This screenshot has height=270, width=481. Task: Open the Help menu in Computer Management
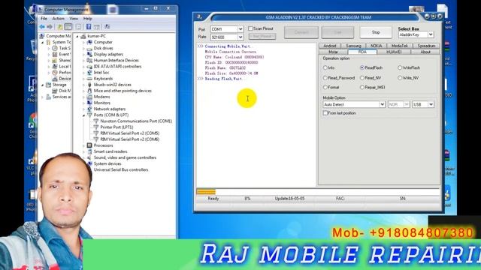87,19
